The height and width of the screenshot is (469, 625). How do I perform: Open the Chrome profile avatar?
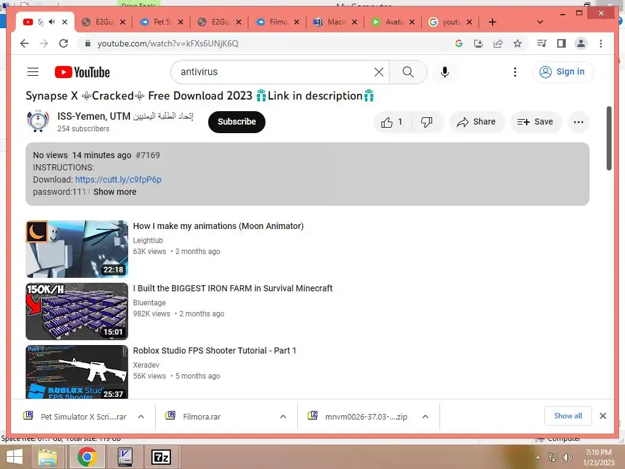[x=581, y=43]
